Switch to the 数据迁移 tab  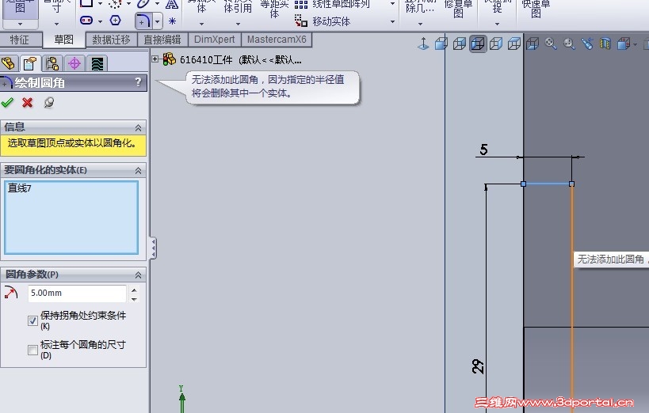112,40
